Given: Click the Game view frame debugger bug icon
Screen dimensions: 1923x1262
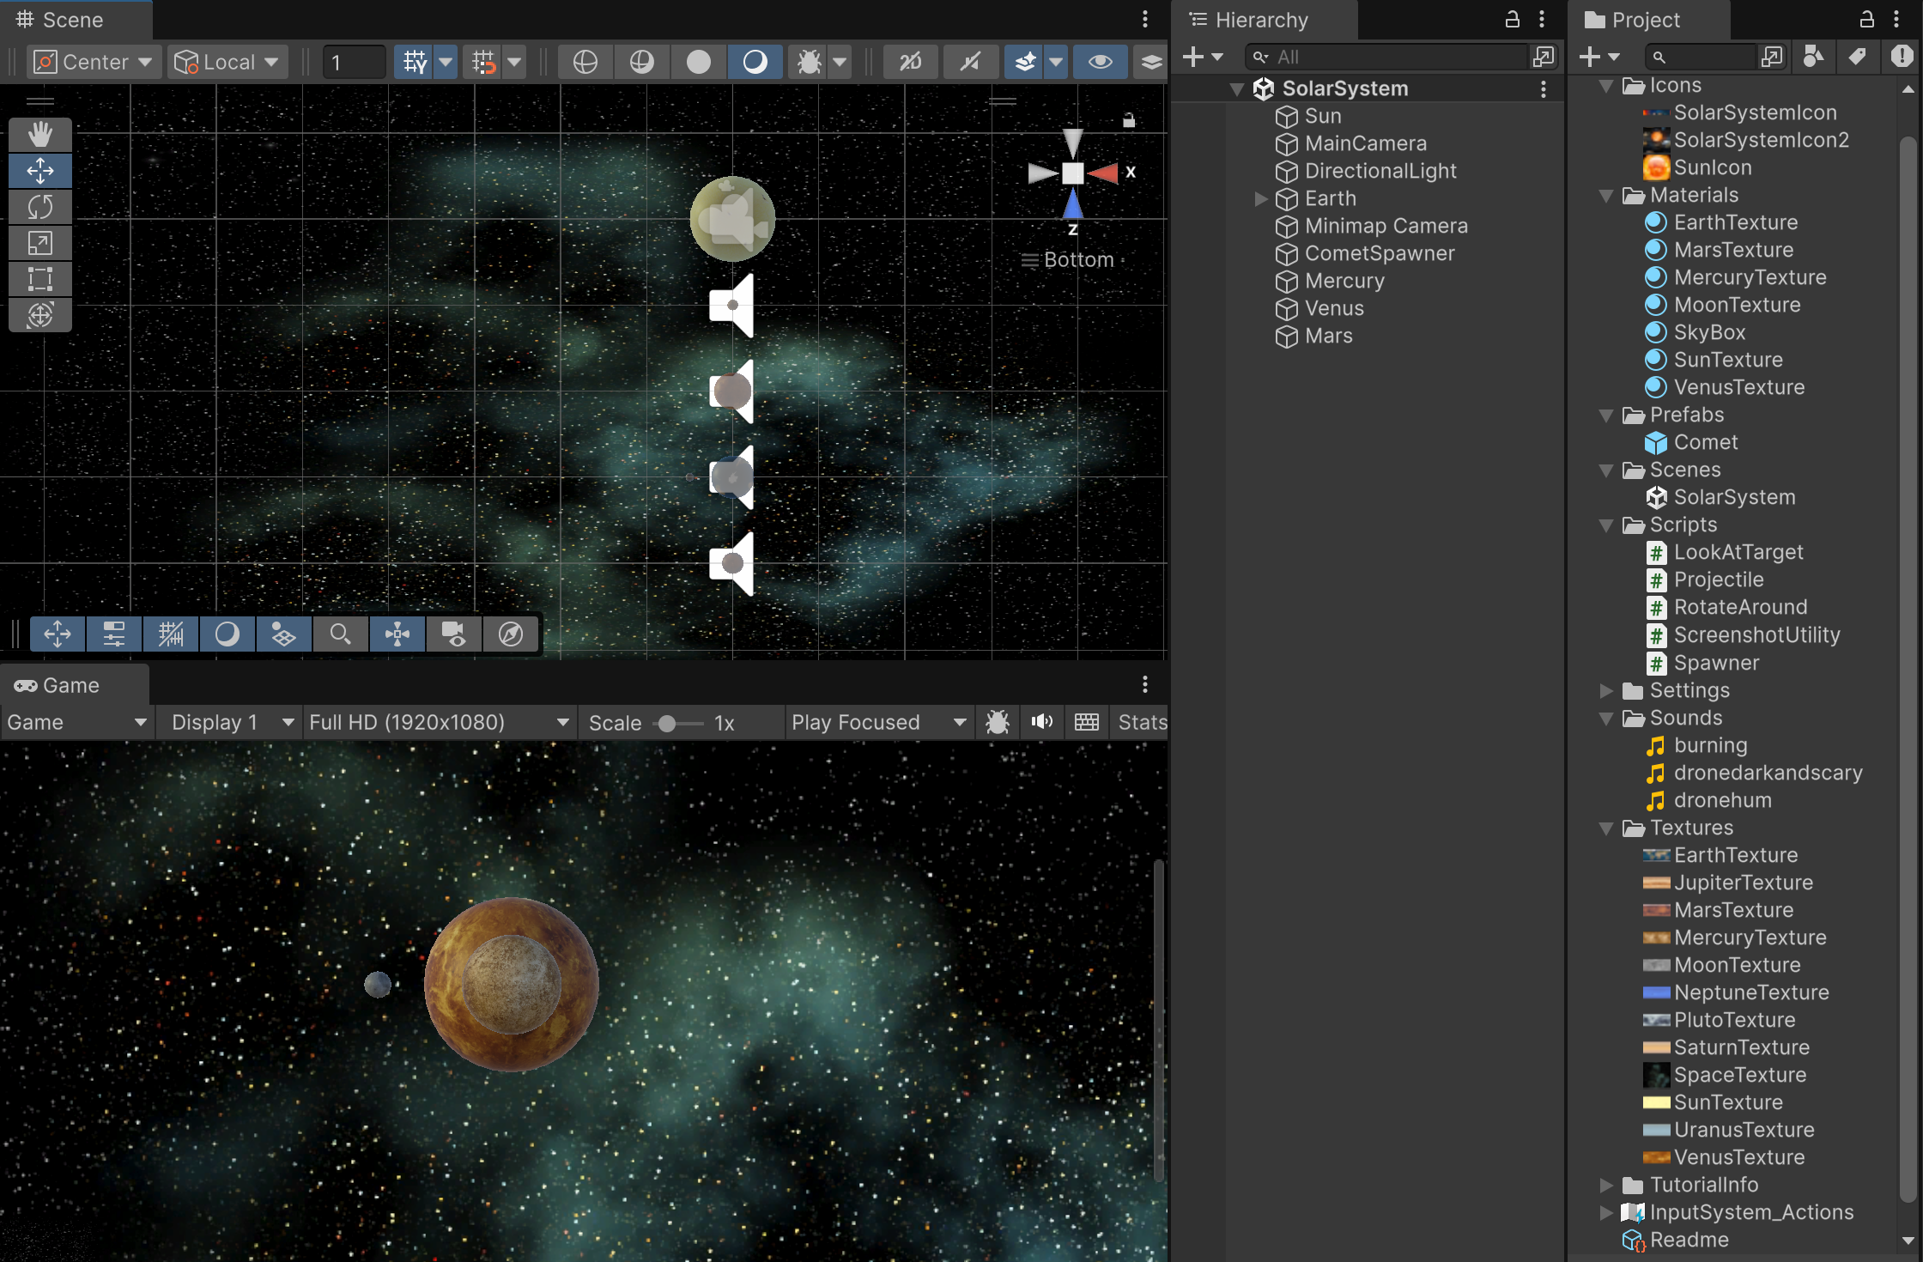Looking at the screenshot, I should 997,722.
